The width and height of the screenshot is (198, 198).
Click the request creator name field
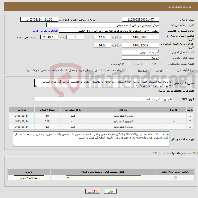tap(109, 31)
